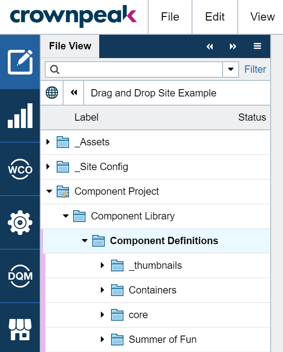Screen dimensions: 283x352
Task: Expand the Summer of Fun folder
Action: [102, 339]
